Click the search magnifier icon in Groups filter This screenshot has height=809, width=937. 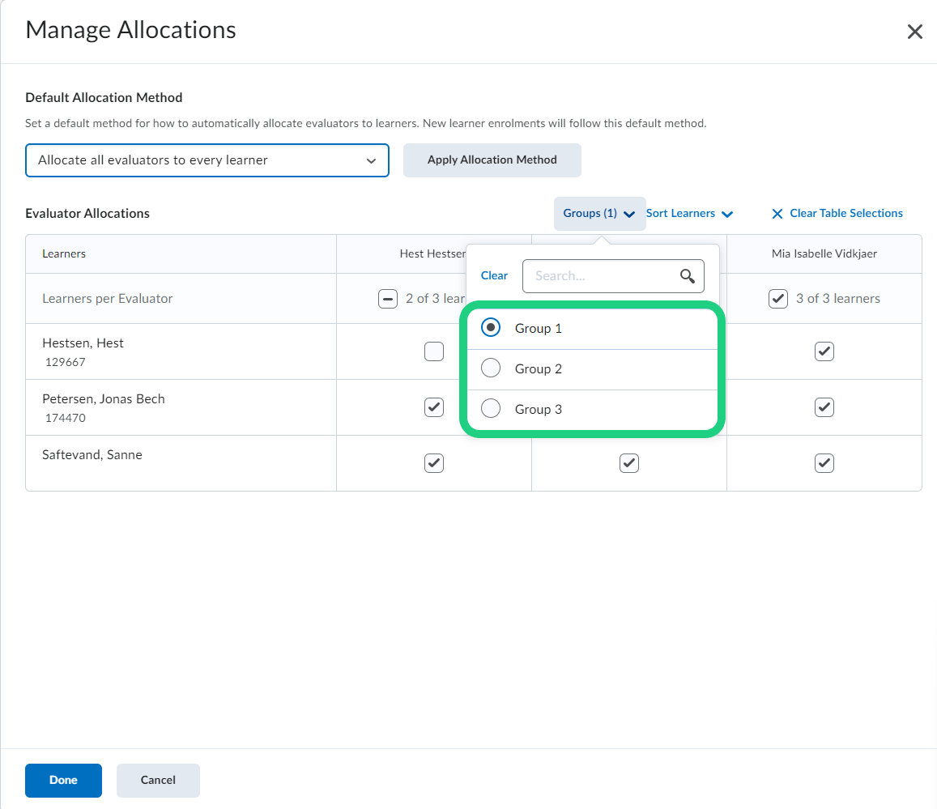tap(687, 276)
